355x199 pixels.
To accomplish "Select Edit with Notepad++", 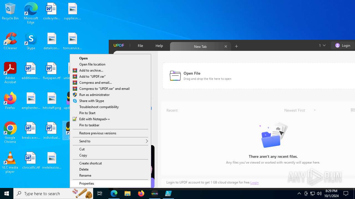I will click(110, 119).
